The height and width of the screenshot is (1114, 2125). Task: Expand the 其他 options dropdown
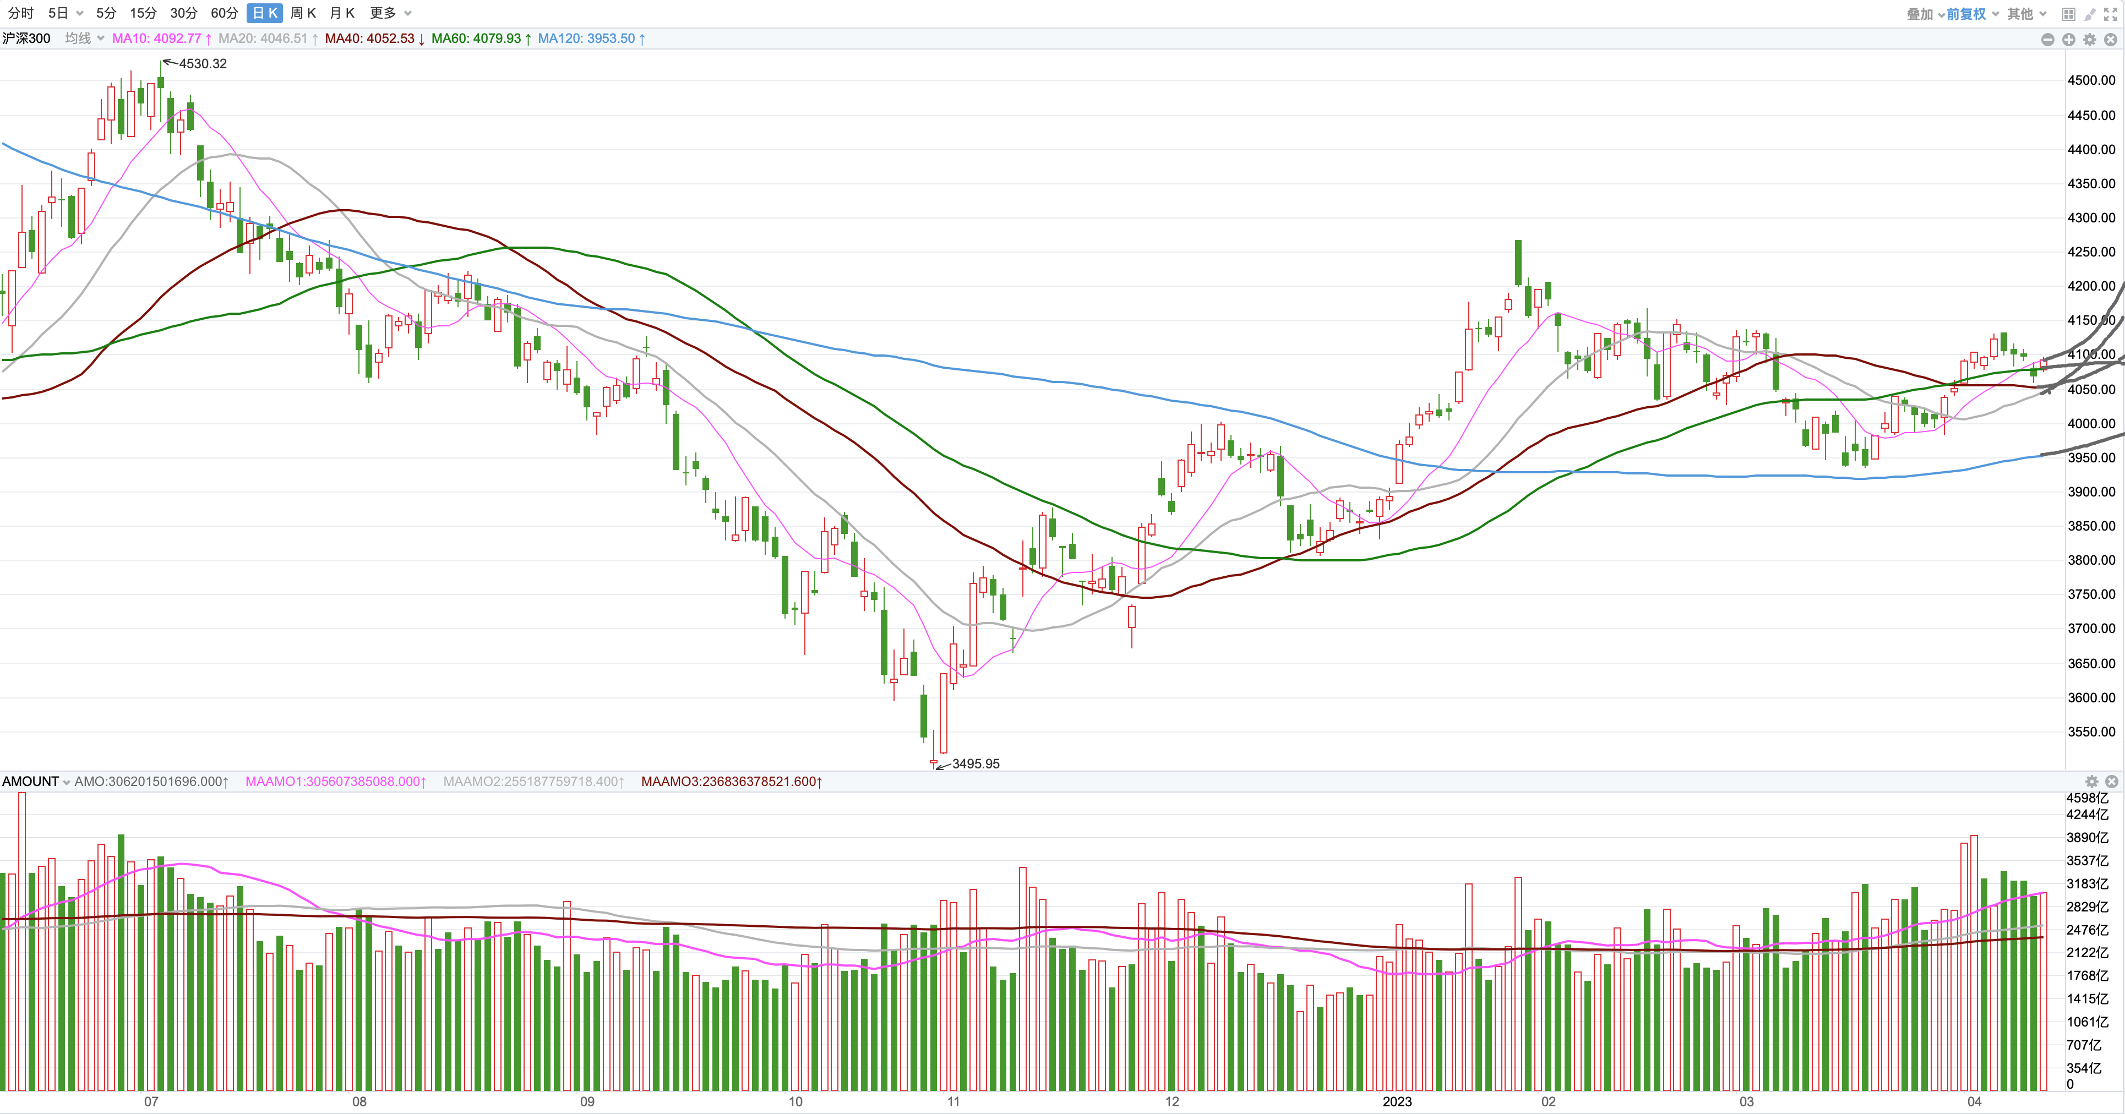click(x=2026, y=14)
